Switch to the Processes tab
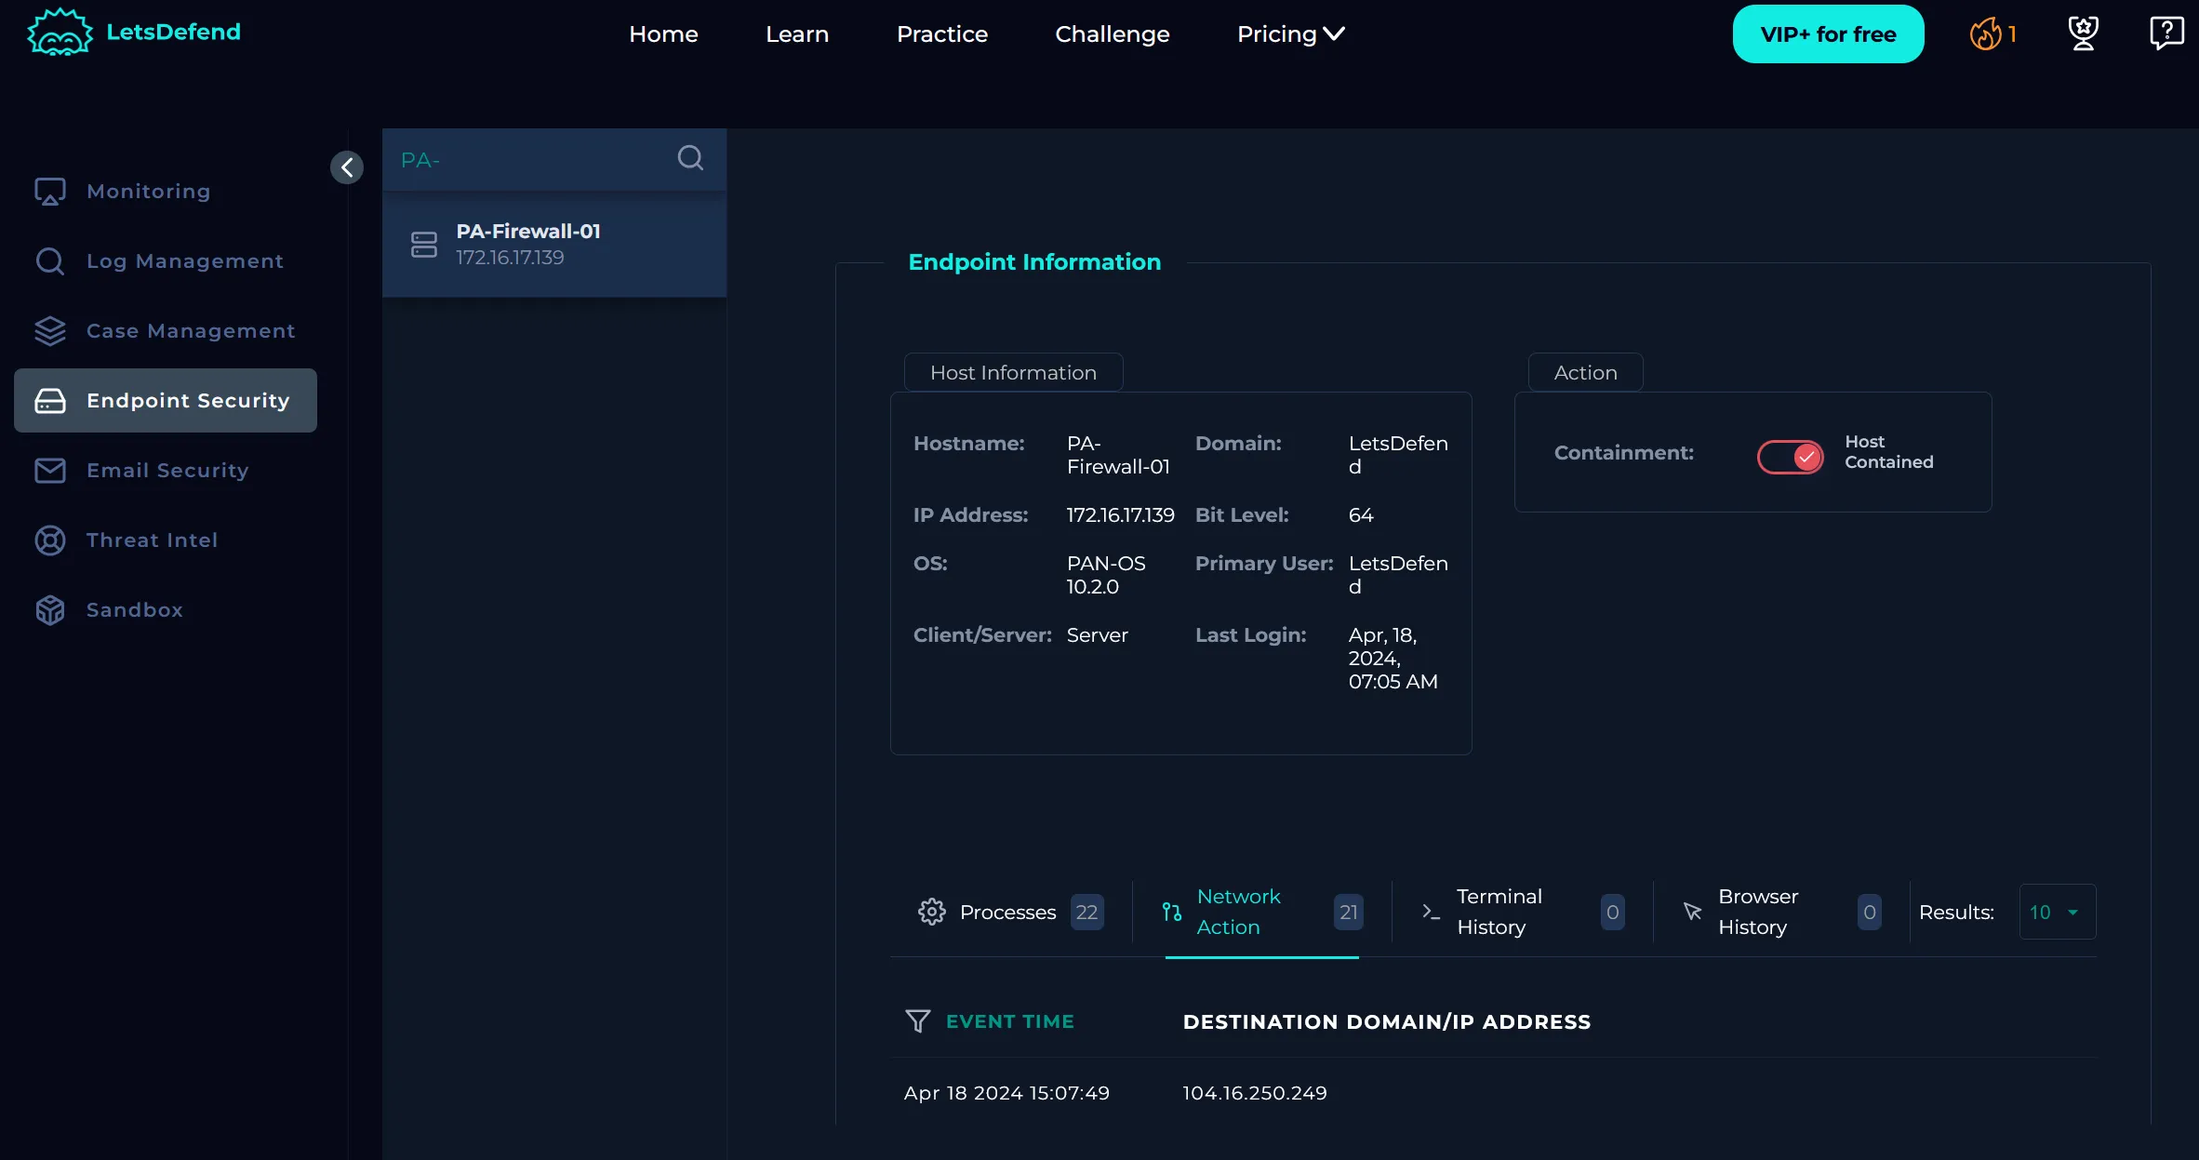 coord(1007,913)
